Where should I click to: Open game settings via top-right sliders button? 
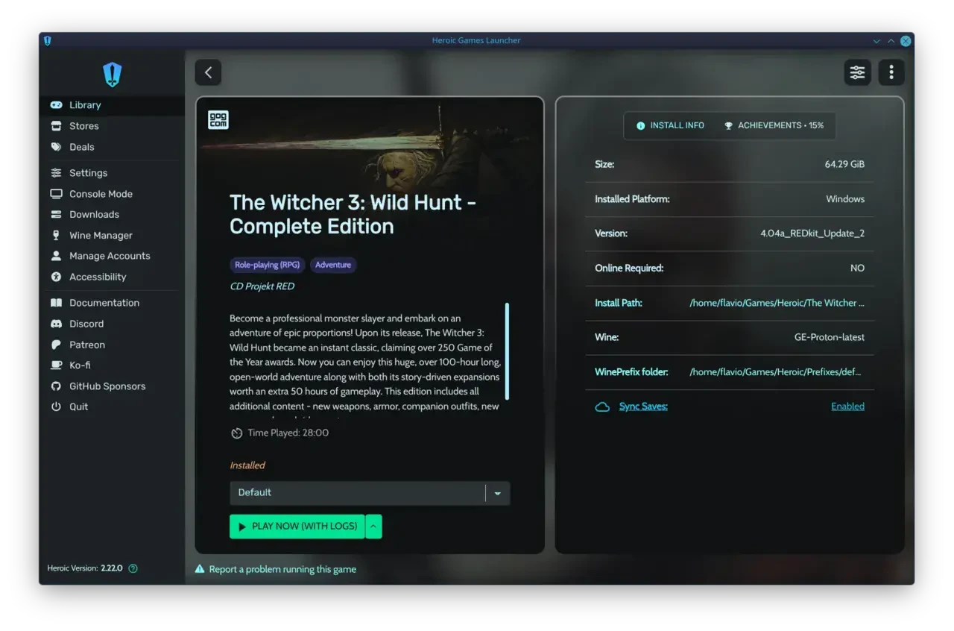[858, 72]
